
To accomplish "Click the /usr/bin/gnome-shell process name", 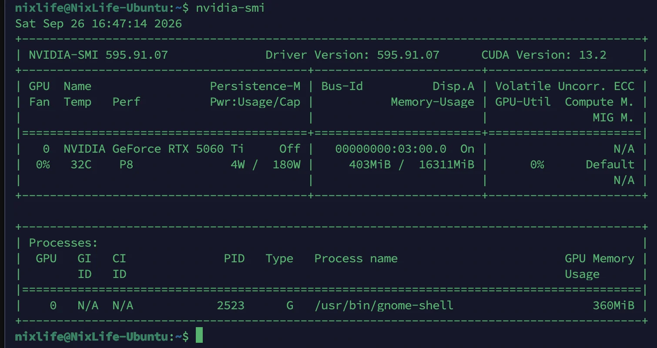I will (384, 305).
